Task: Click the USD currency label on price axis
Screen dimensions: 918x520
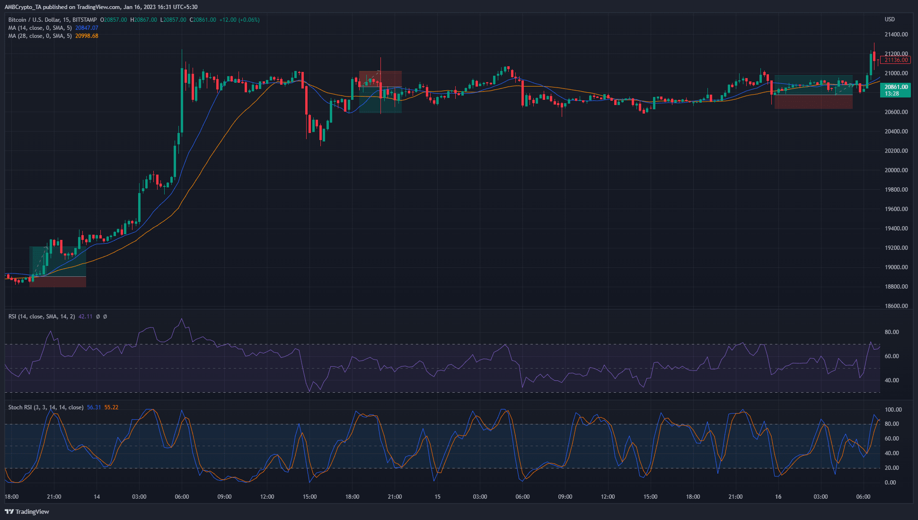Action: (x=890, y=19)
